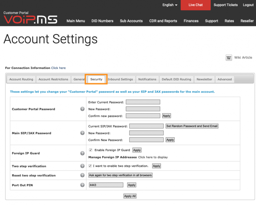Viewport: 256px width, 205px height.
Task: Click the Customer Portal Password help icon
Action: click(x=82, y=109)
